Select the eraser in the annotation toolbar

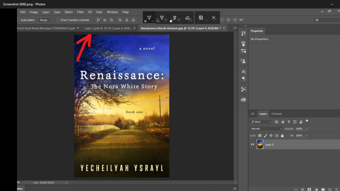pos(187,17)
